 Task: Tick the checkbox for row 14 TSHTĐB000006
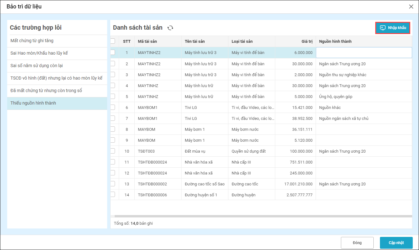click(113, 194)
